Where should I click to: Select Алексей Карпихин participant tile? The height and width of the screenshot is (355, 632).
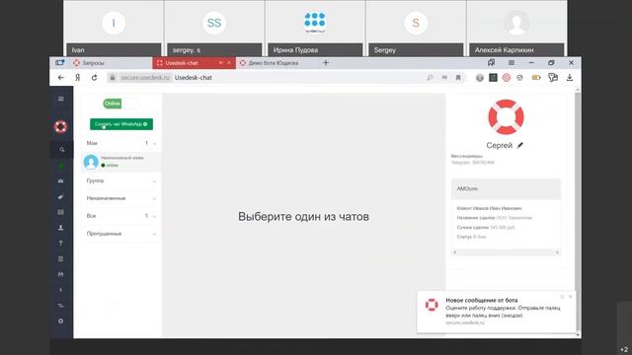point(516,29)
